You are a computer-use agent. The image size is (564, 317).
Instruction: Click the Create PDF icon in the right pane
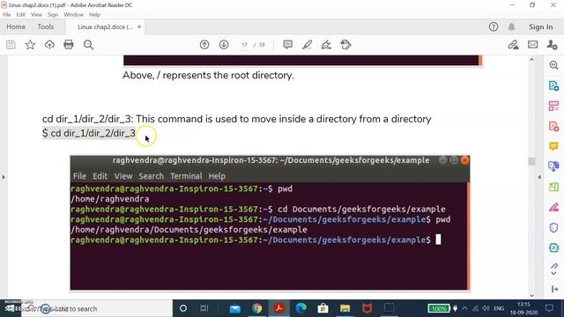(553, 126)
